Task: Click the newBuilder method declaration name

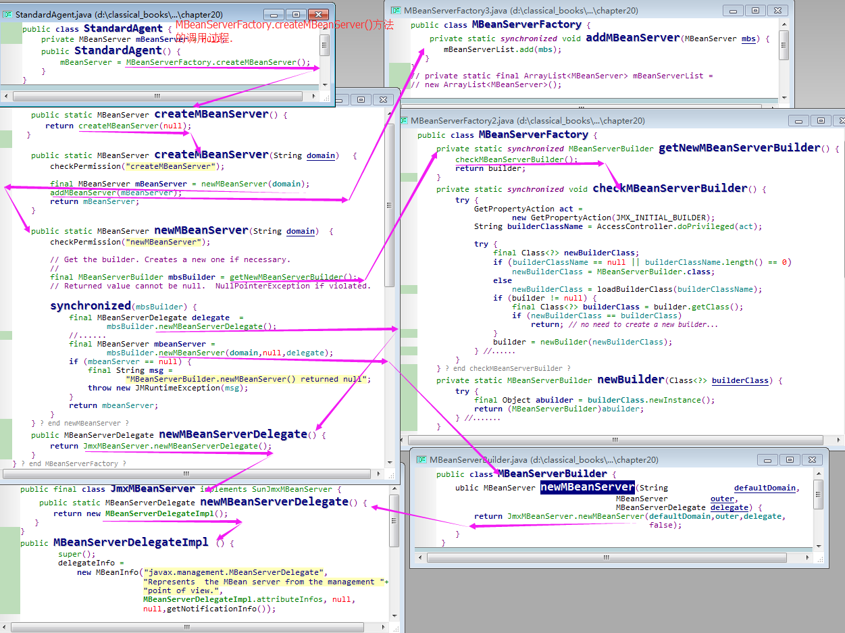Action: pyautogui.click(x=631, y=379)
